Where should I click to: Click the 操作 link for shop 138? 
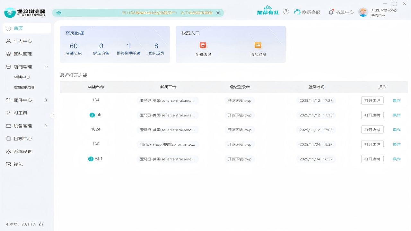(x=397, y=144)
